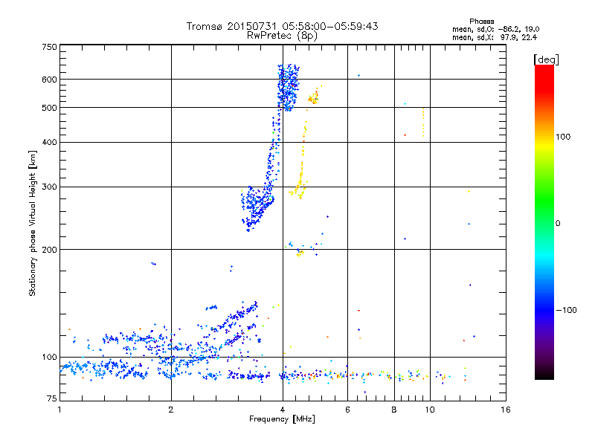
Task: Click the x-axis '8' tick label
Action: click(394, 410)
